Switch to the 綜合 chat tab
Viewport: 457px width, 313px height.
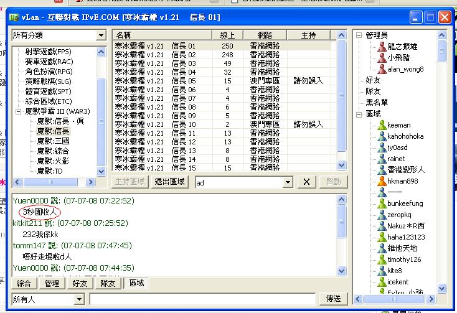click(24, 284)
